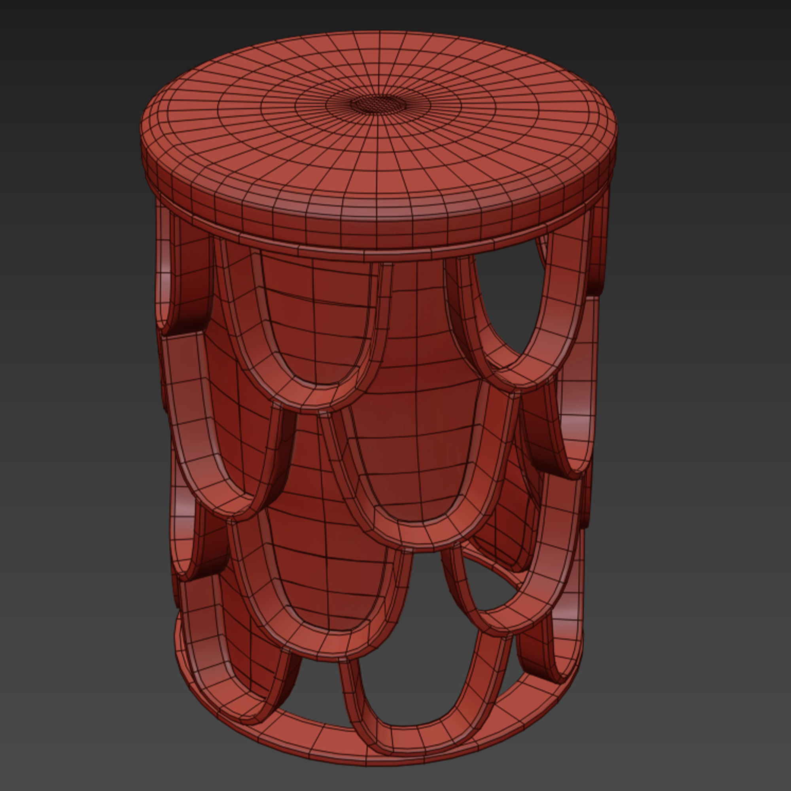Select the round seat cushion of the stool model
791x791 pixels.
[378, 139]
